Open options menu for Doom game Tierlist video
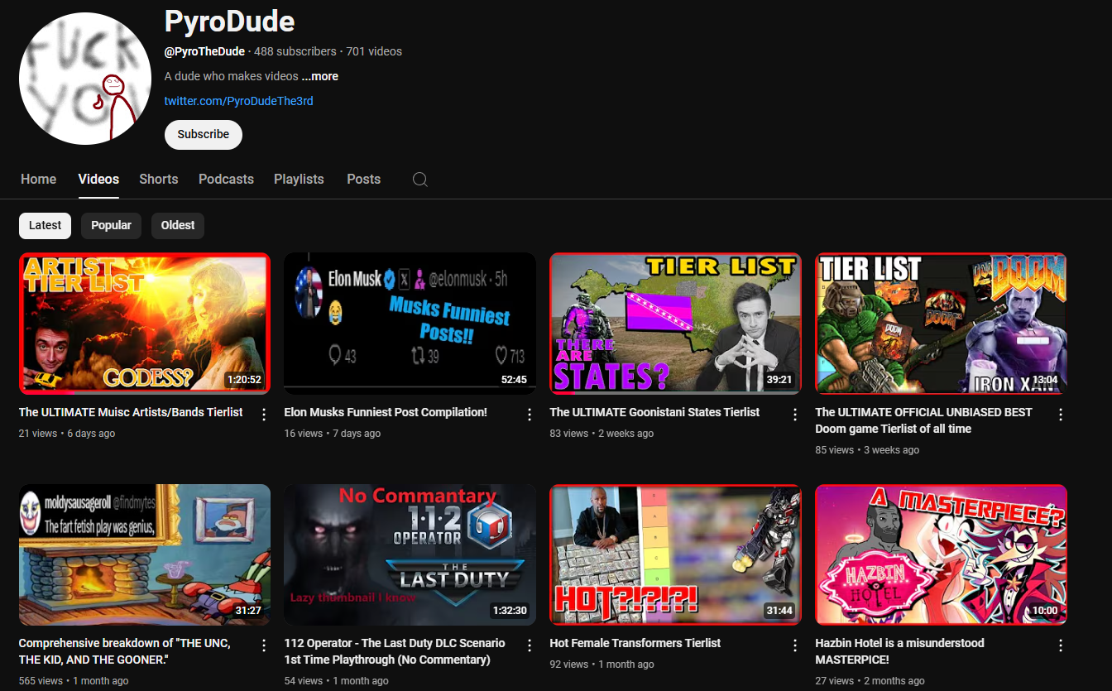 point(1061,414)
